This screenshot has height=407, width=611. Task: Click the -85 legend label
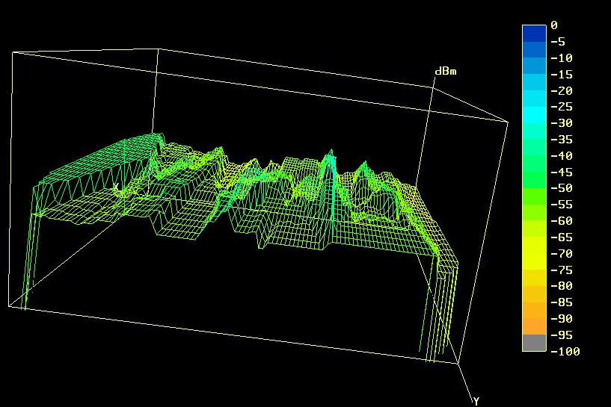pyautogui.click(x=562, y=302)
